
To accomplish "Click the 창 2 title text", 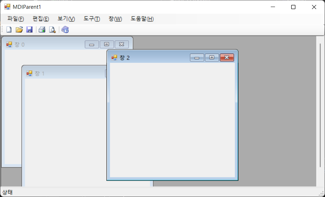I will 125,58.
